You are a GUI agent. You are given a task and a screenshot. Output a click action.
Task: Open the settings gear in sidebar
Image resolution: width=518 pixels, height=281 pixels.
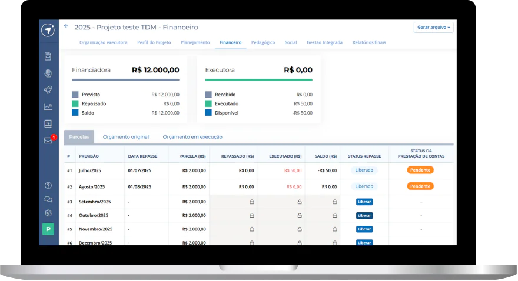(48, 213)
